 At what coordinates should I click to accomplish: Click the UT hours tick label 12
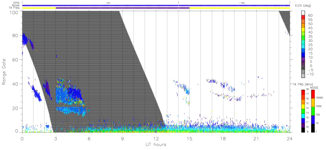156,139
